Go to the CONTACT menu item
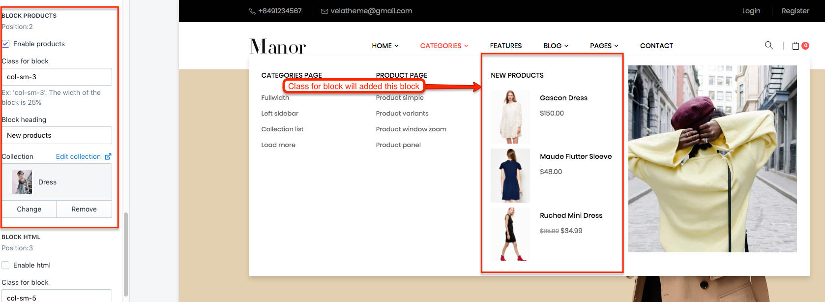The height and width of the screenshot is (302, 825). pyautogui.click(x=656, y=46)
